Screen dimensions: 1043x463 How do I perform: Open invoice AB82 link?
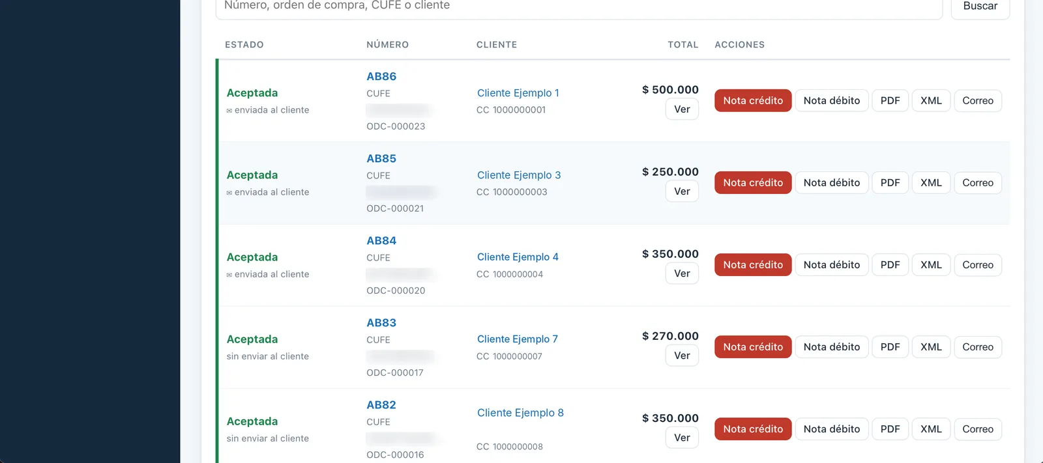pyautogui.click(x=381, y=404)
